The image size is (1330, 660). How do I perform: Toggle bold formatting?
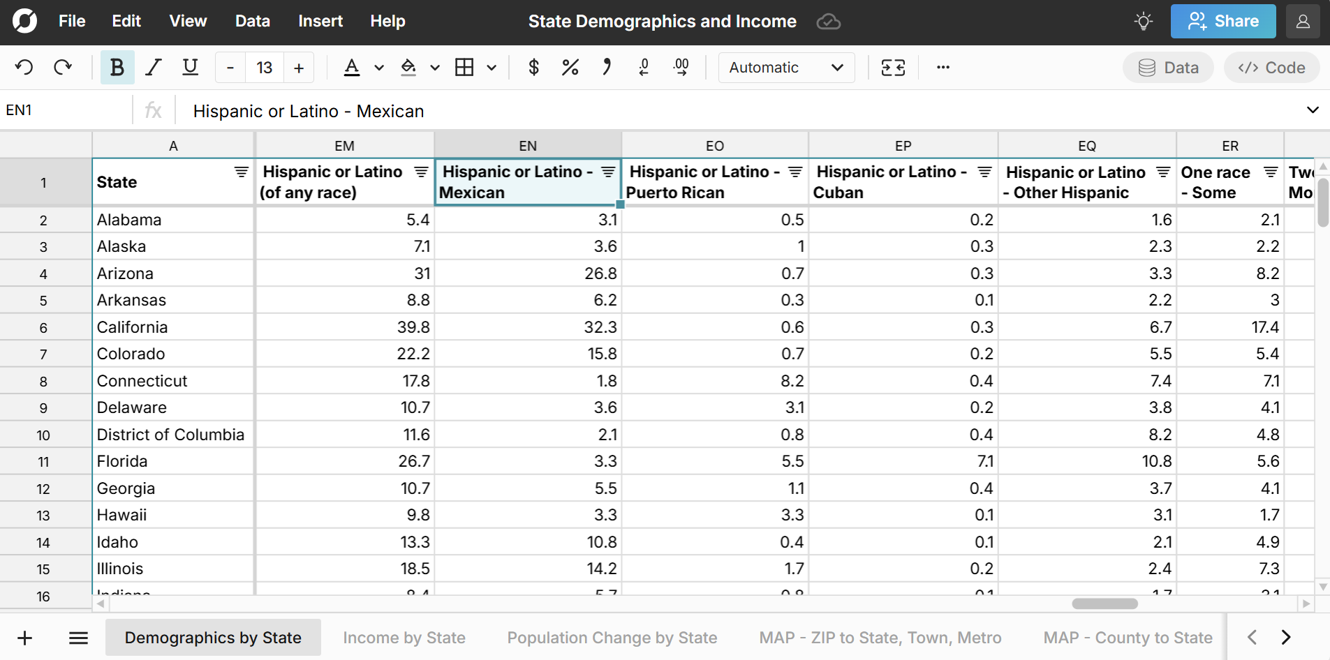point(117,68)
